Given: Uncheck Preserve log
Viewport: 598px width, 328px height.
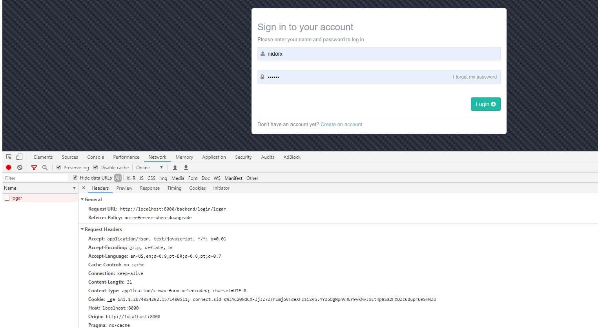Looking at the screenshot, I should [58, 167].
